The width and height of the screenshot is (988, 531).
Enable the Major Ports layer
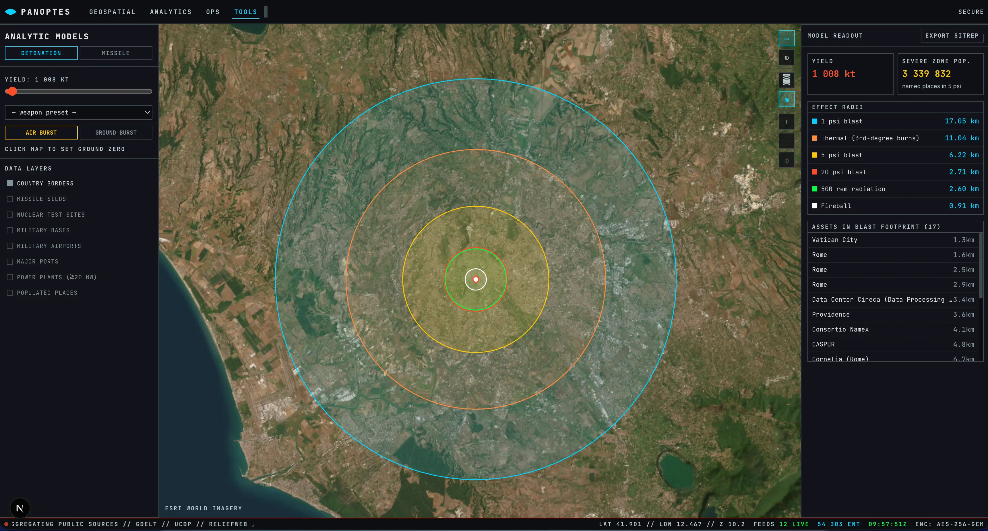pyautogui.click(x=10, y=261)
